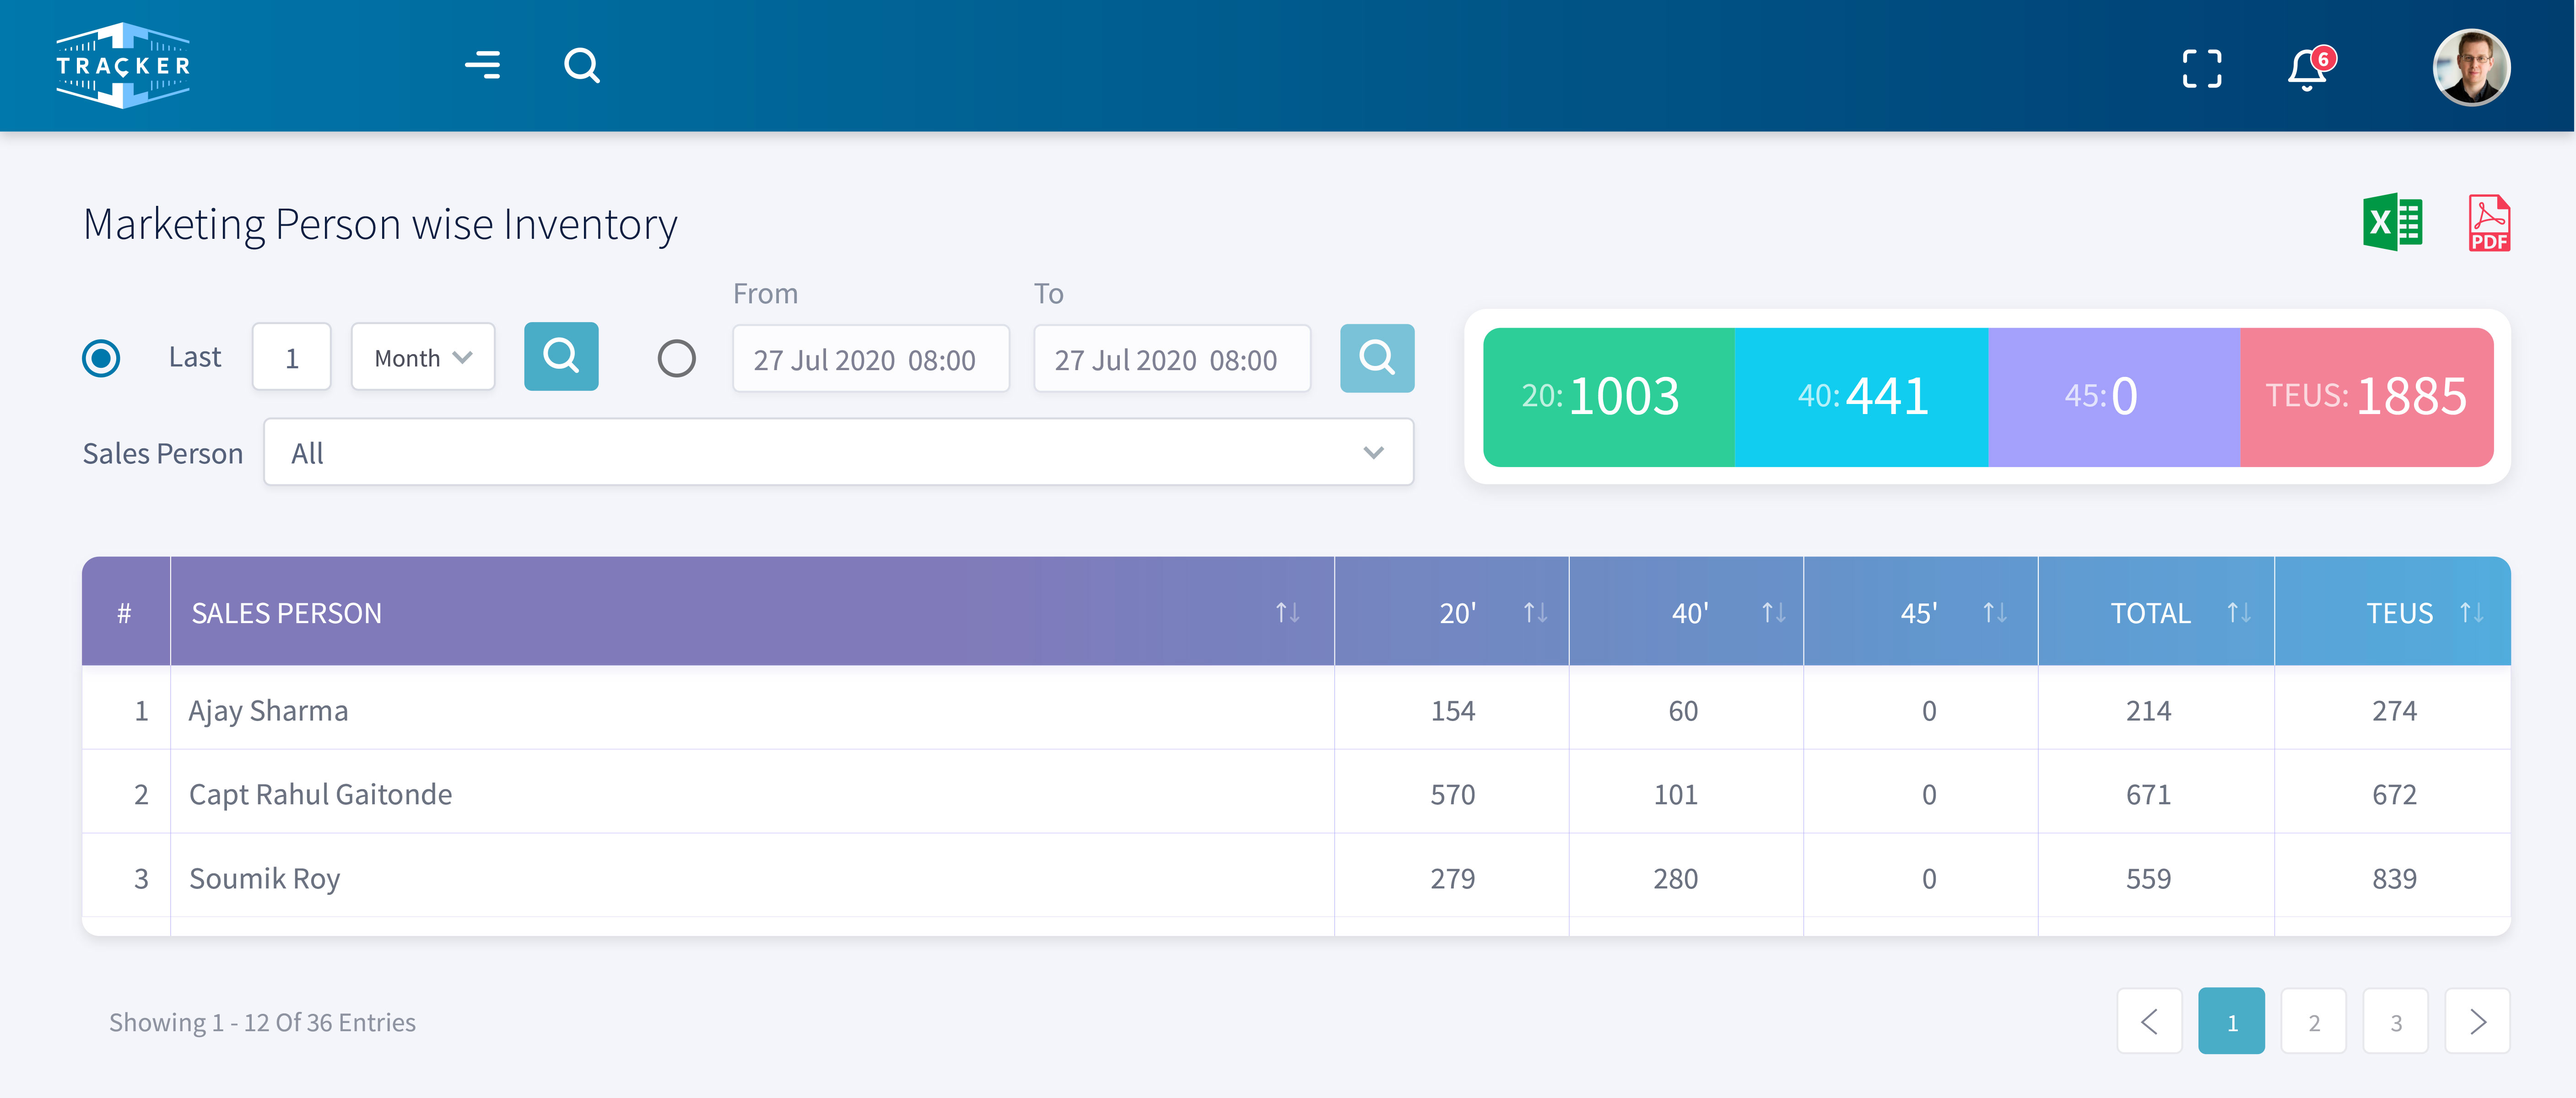Screen dimensions: 2576x1098
Task: Select the Last period radio button
Action: tap(101, 358)
